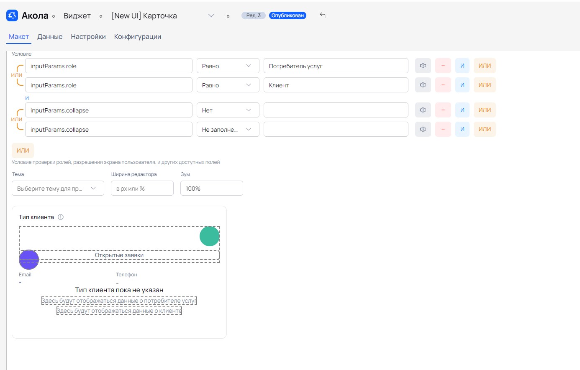This screenshot has width=580, height=370.
Task: Click empty value field in collapse Нет row
Action: click(x=336, y=110)
